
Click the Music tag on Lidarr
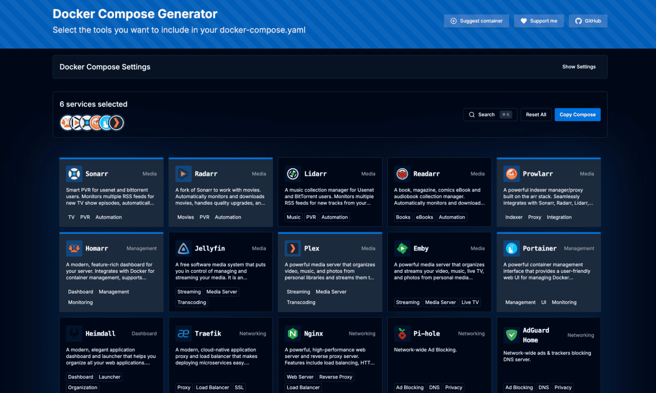[294, 217]
